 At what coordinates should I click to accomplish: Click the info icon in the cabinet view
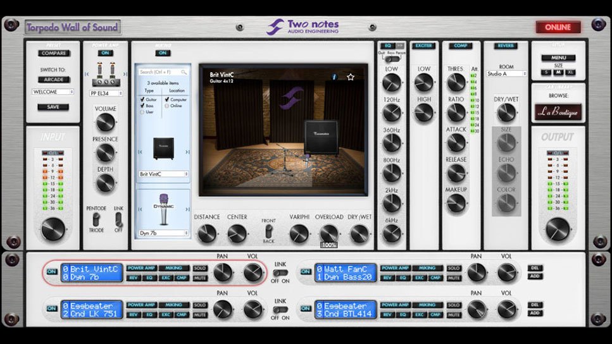point(334,77)
